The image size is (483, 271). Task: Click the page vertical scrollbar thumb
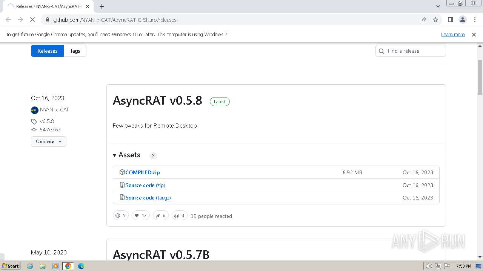click(x=480, y=77)
